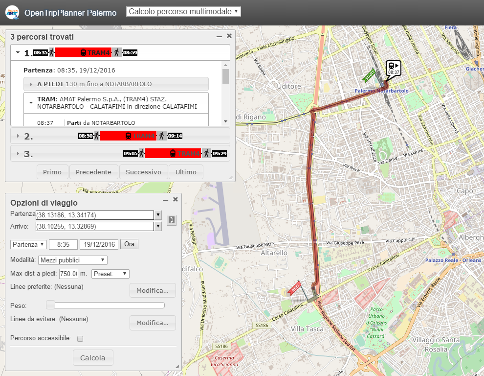The image size is (484, 376).
Task: Click Palazzo Reale - Orleans station label
Action: point(453,260)
